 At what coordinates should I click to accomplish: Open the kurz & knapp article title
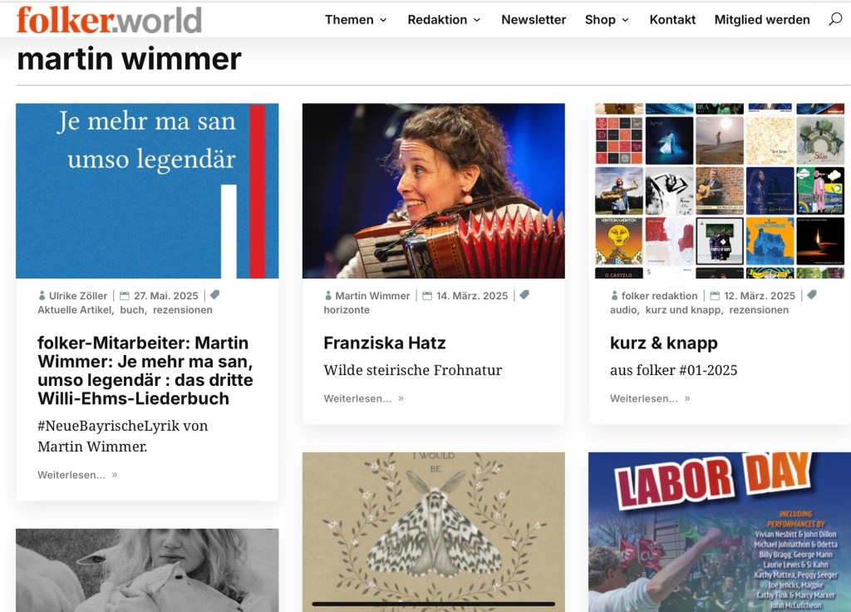tap(664, 343)
